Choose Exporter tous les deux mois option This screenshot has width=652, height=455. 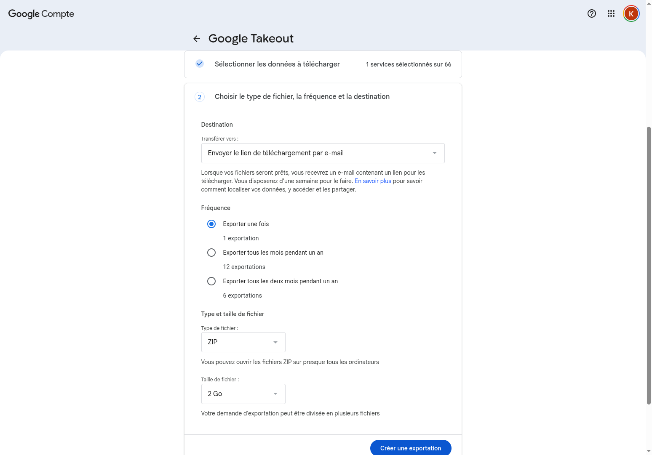pyautogui.click(x=211, y=281)
